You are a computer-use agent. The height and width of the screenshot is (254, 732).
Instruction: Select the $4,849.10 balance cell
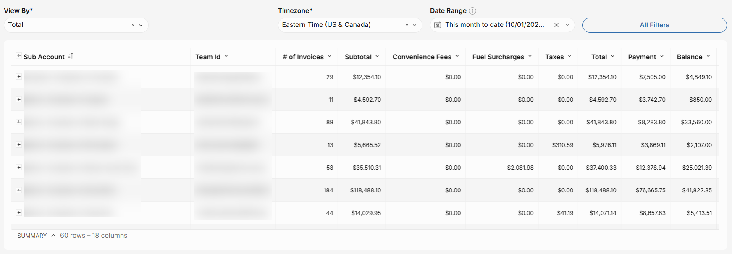coord(699,77)
